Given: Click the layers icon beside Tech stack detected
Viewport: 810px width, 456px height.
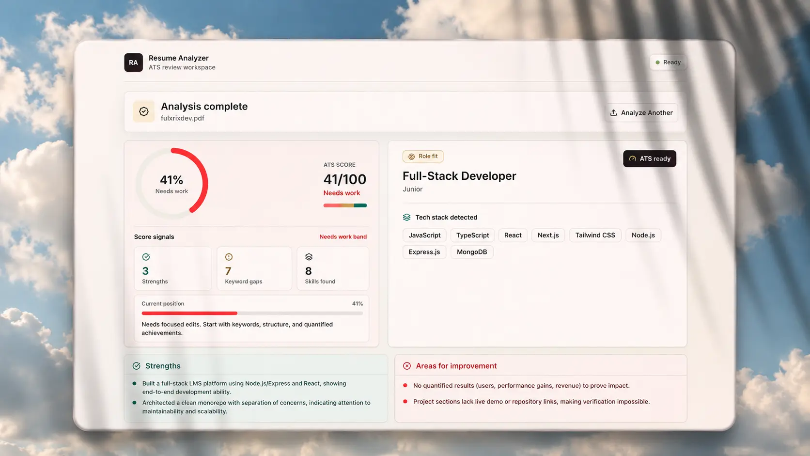Looking at the screenshot, I should point(406,217).
